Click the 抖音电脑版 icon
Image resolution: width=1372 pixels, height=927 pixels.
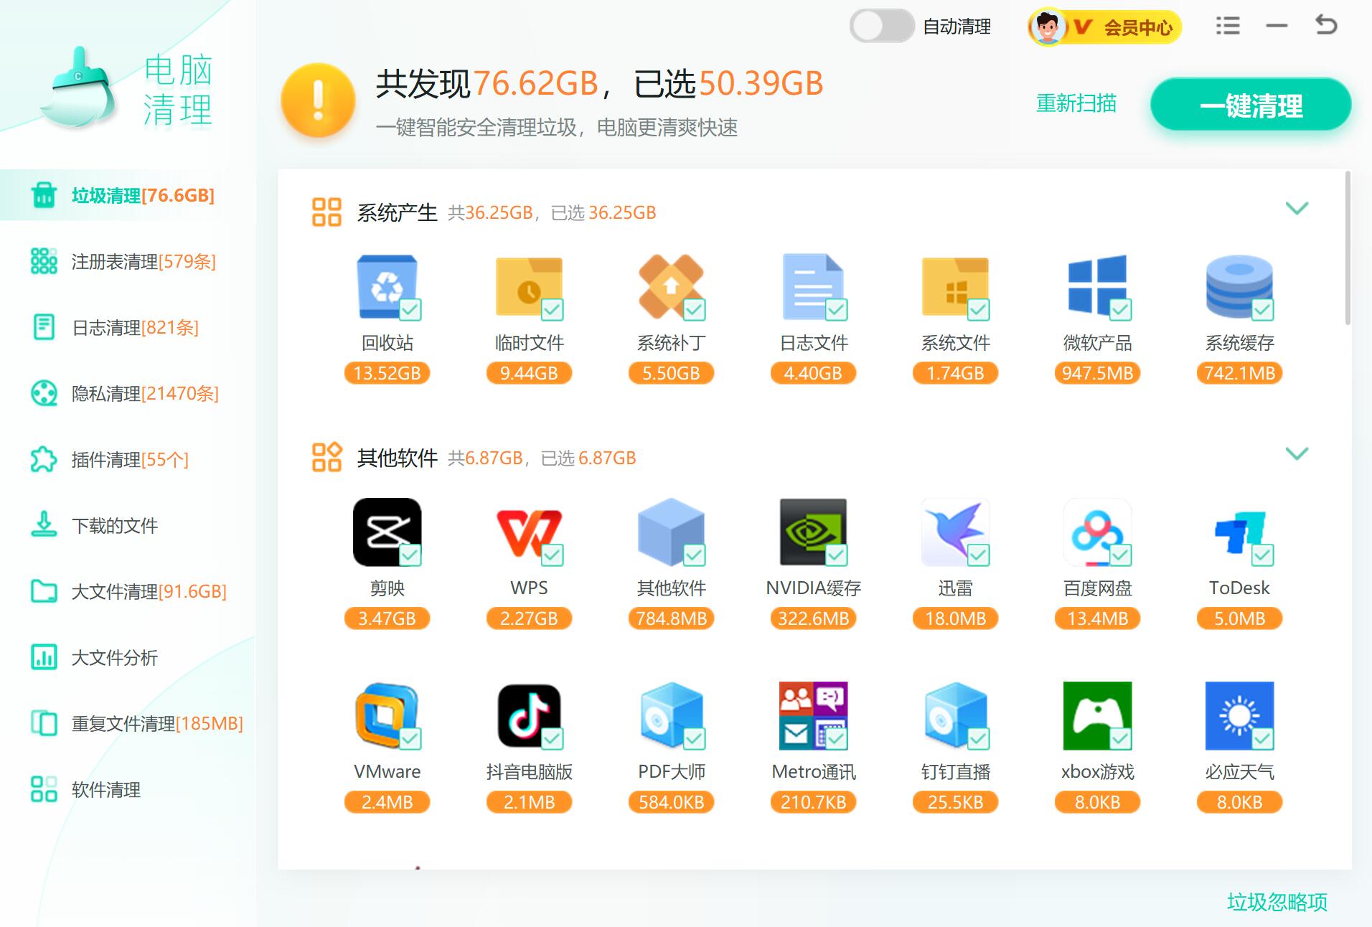tap(529, 715)
